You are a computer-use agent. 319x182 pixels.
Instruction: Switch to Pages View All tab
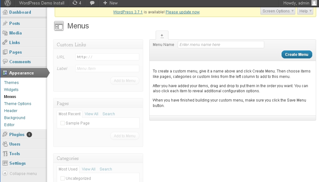tap(91, 114)
